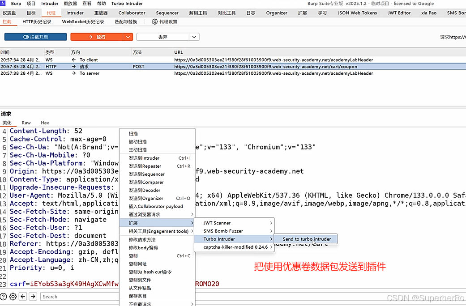Switch to JSON Web Tokens tab

click(357, 13)
